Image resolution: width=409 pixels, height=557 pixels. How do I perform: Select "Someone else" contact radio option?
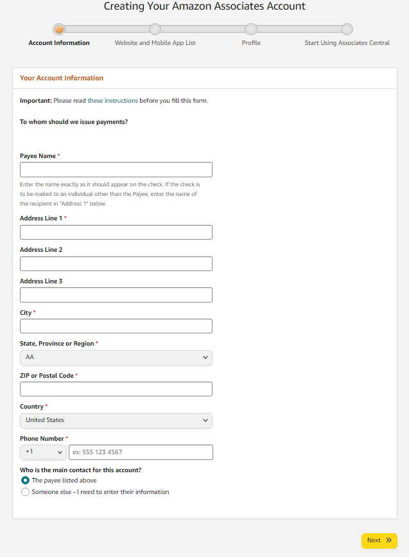point(24,491)
